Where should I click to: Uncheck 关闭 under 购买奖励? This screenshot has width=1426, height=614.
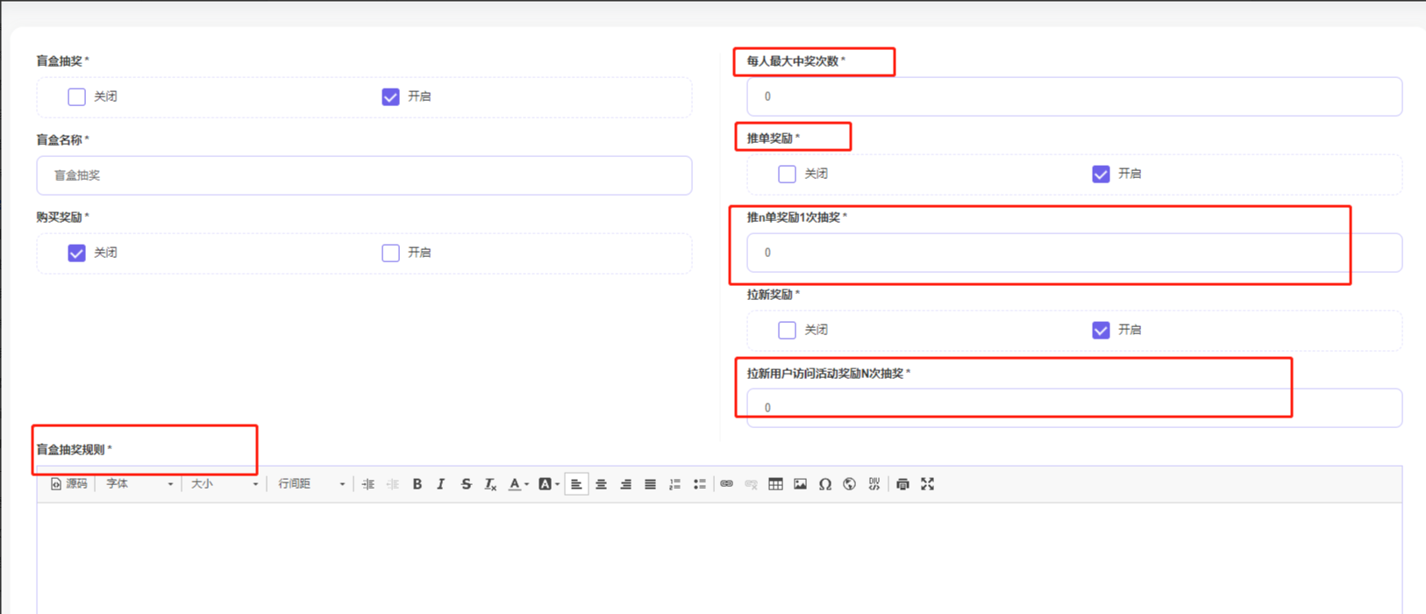[x=77, y=253]
